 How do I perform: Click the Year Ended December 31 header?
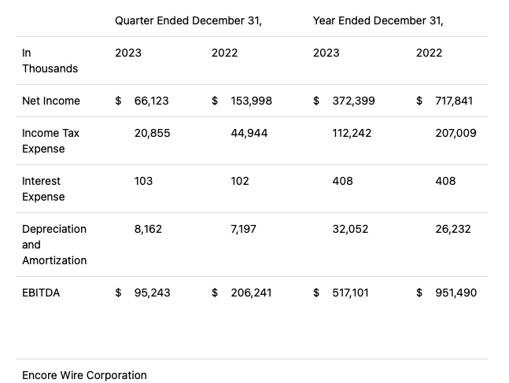378,21
